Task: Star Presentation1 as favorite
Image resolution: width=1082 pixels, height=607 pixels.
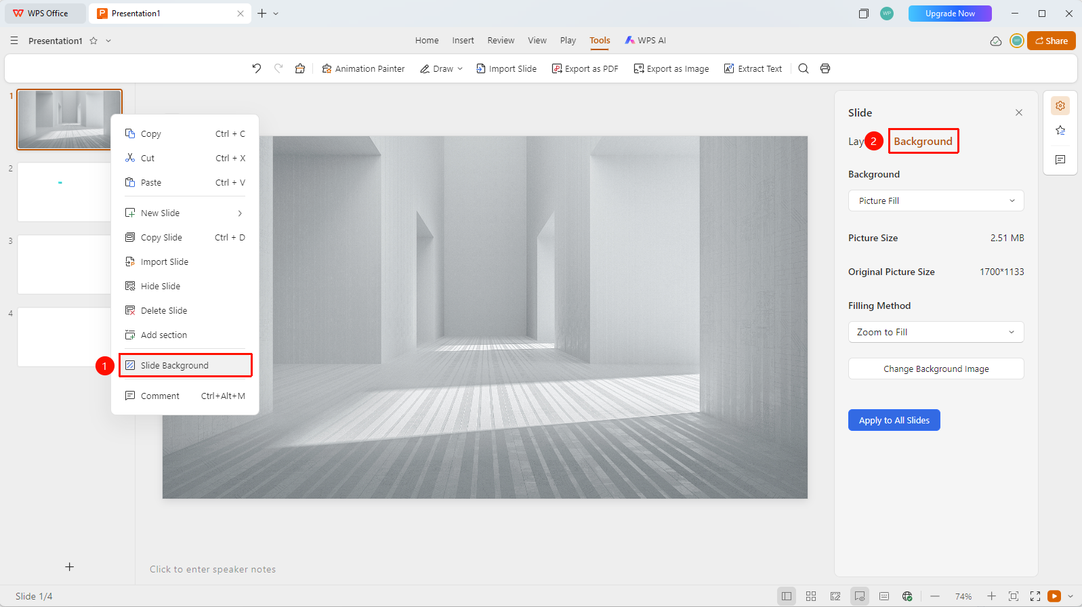Action: (93, 41)
